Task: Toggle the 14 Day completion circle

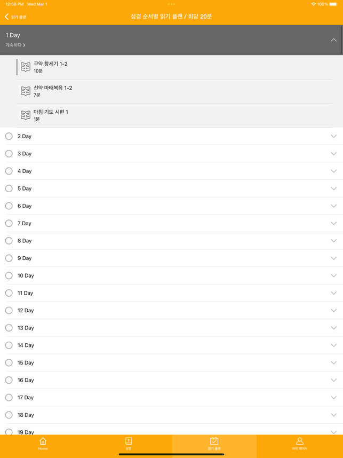Action: pyautogui.click(x=9, y=345)
